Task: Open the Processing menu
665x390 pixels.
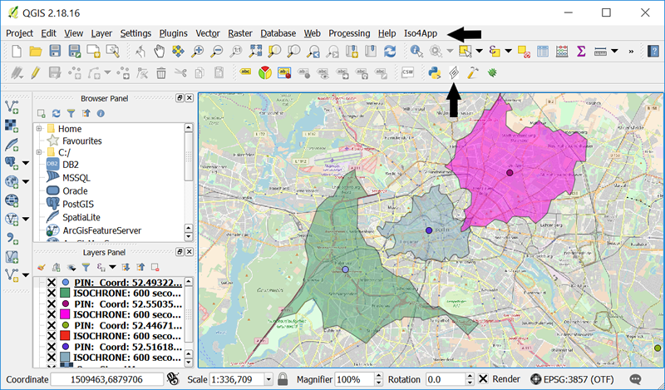Action: tap(349, 33)
